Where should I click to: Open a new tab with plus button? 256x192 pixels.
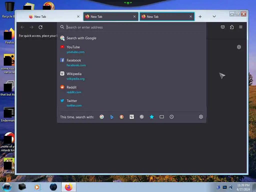[x=200, y=17]
